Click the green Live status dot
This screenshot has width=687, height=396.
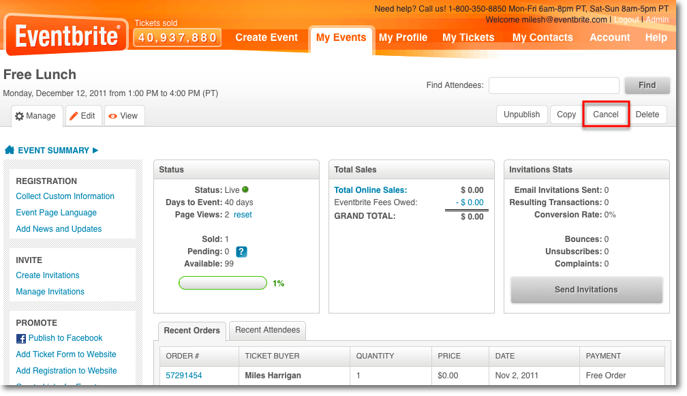coord(245,189)
